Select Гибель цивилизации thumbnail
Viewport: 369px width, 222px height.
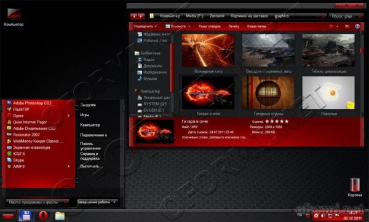pyautogui.click(x=328, y=50)
